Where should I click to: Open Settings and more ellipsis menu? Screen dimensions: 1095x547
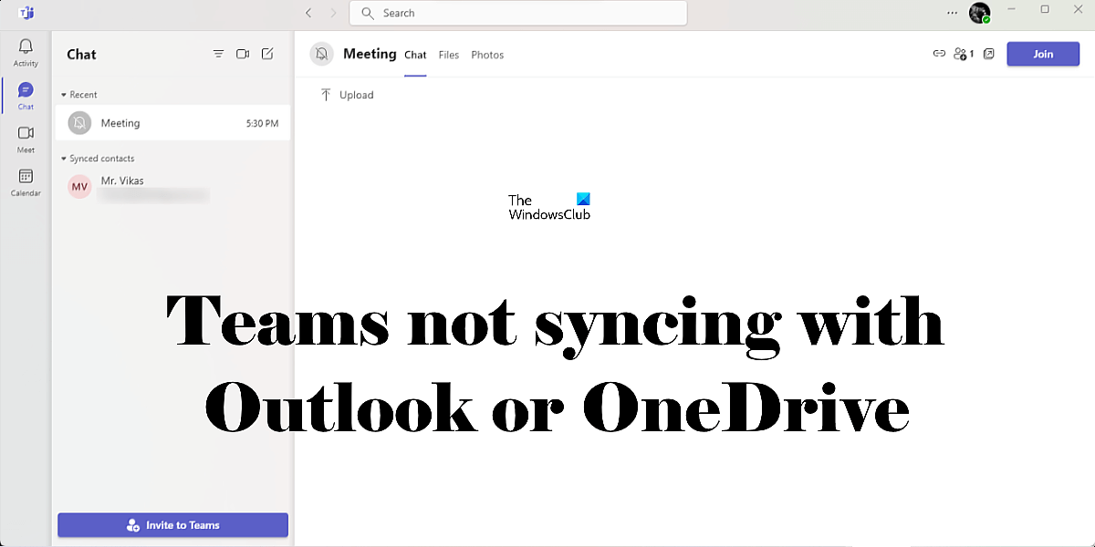953,13
